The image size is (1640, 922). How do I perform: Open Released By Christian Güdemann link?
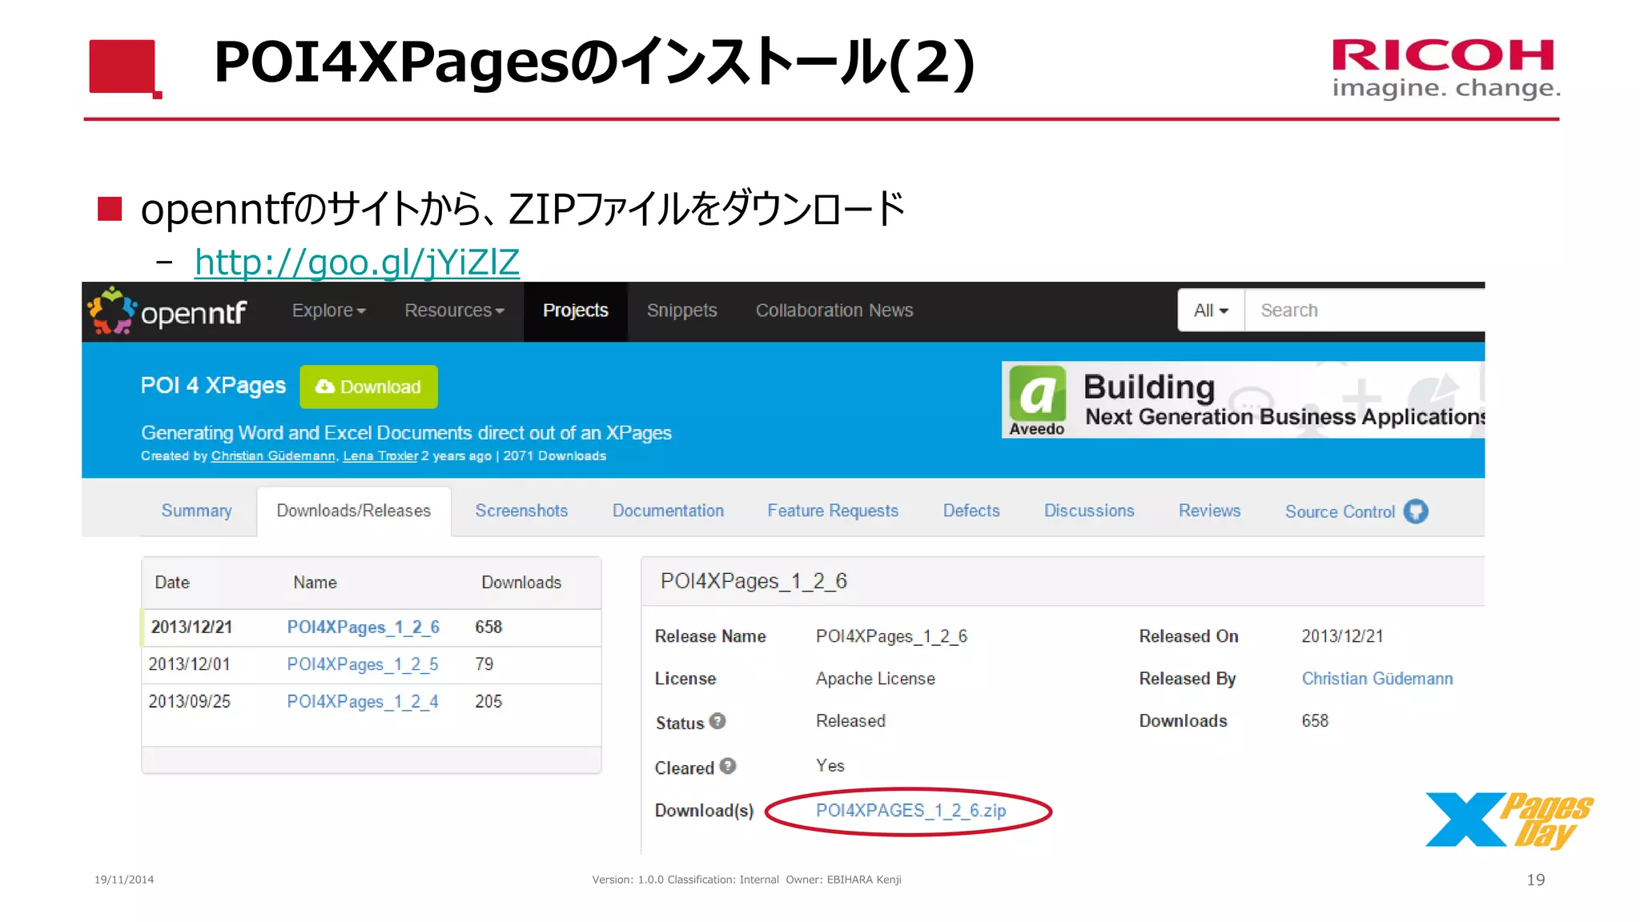click(1377, 679)
